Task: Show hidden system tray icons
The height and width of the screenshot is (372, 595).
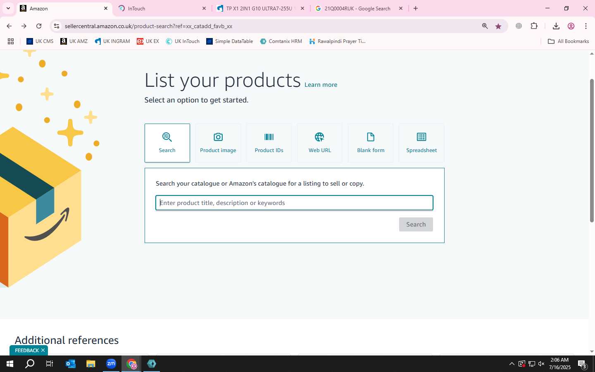Action: tap(512, 364)
